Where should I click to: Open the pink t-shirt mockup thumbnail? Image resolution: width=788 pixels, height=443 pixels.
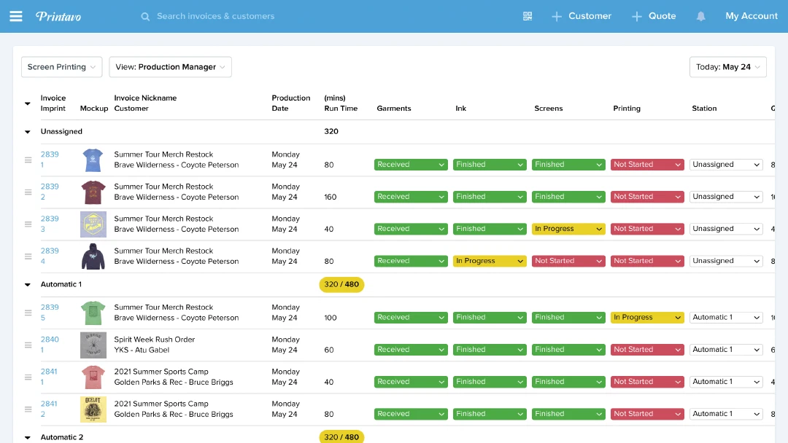(x=93, y=377)
